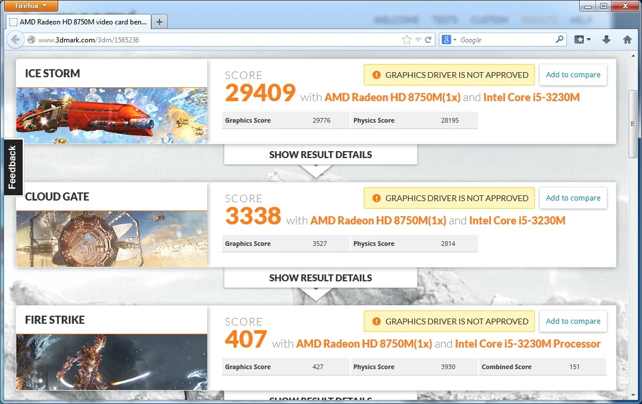Screen dimensions: 642x404
Task: Open the Feedback side tab
Action: [13, 167]
